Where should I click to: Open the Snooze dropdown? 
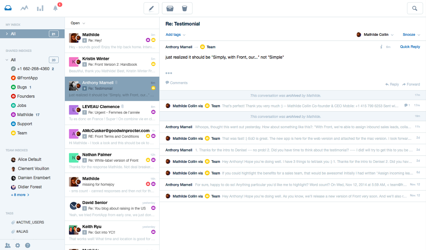(x=411, y=35)
